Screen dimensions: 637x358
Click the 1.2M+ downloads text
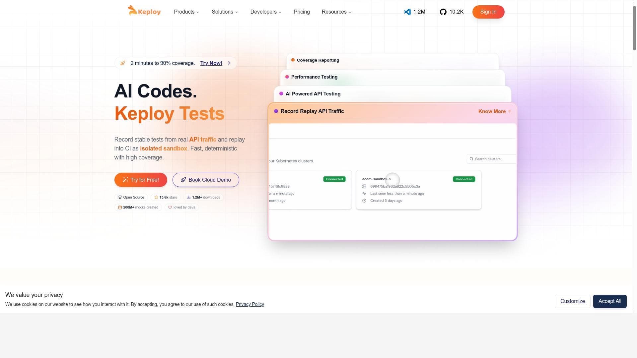coord(206,197)
